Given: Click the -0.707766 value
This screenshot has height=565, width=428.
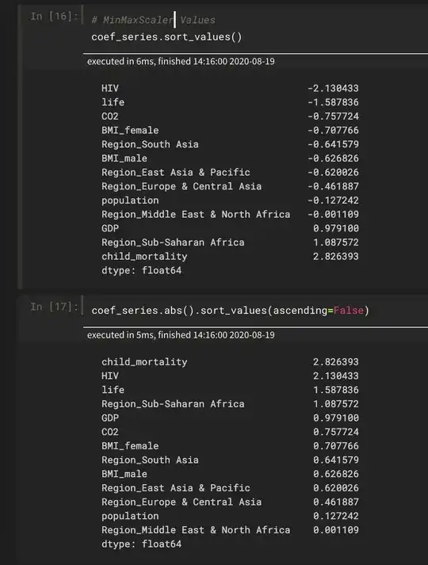Looking at the screenshot, I should (333, 131).
